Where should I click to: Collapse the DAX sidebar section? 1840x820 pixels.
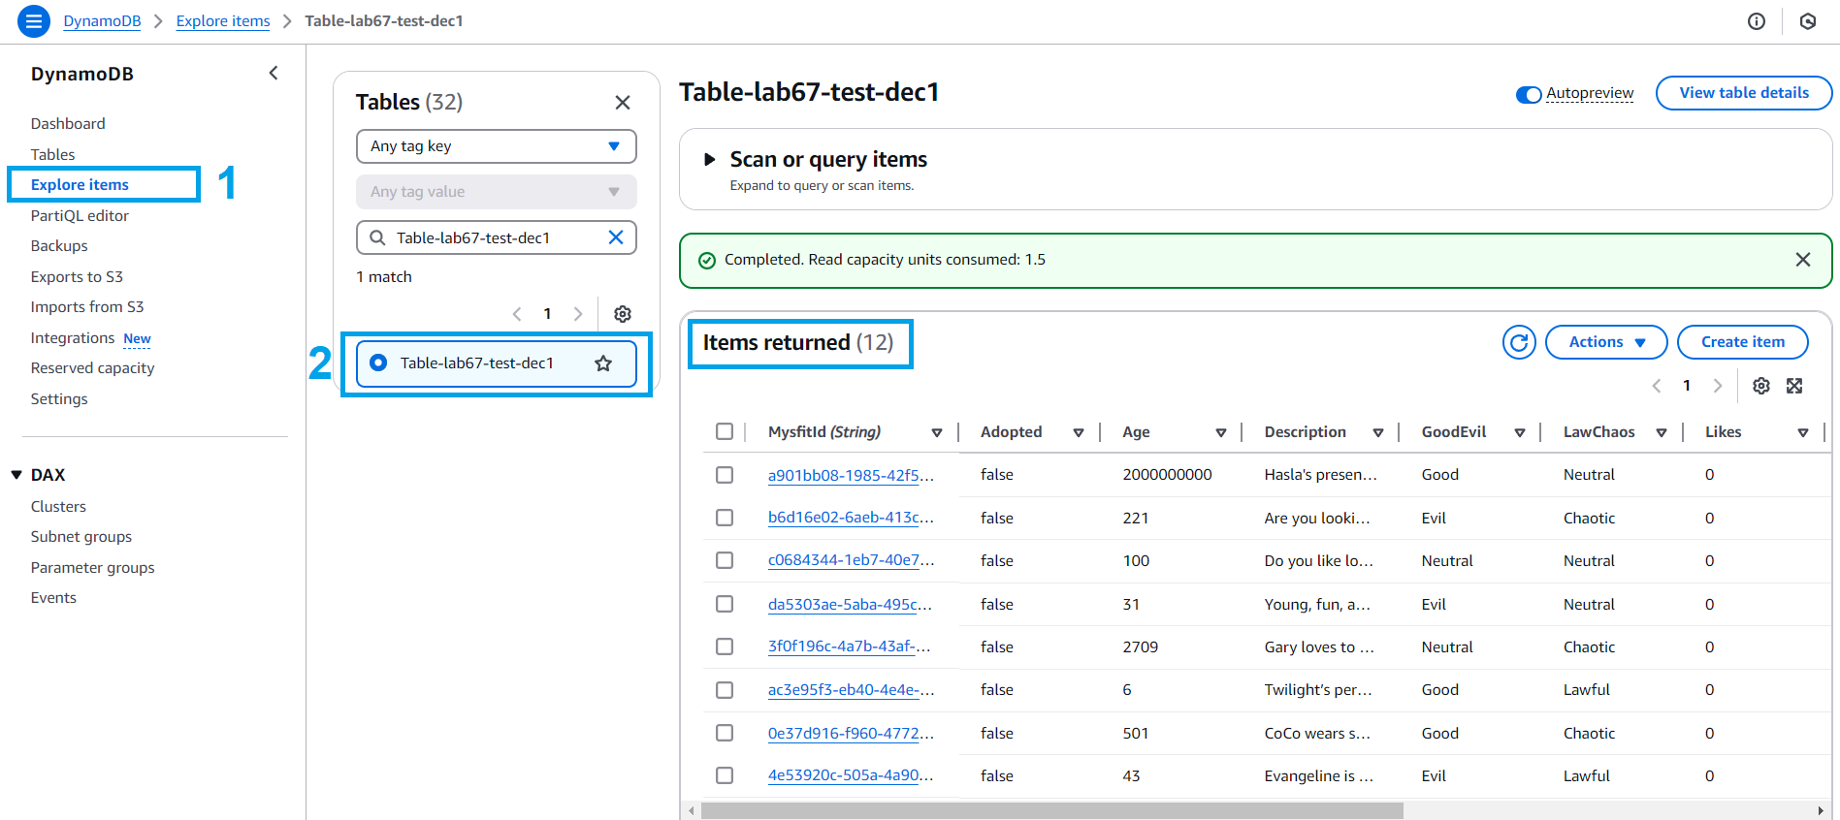coord(16,475)
